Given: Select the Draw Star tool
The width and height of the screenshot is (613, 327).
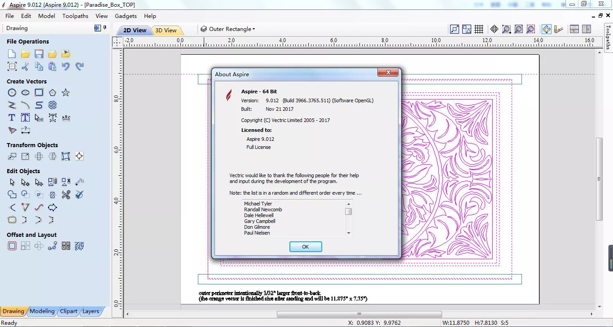Looking at the screenshot, I should pos(66,92).
